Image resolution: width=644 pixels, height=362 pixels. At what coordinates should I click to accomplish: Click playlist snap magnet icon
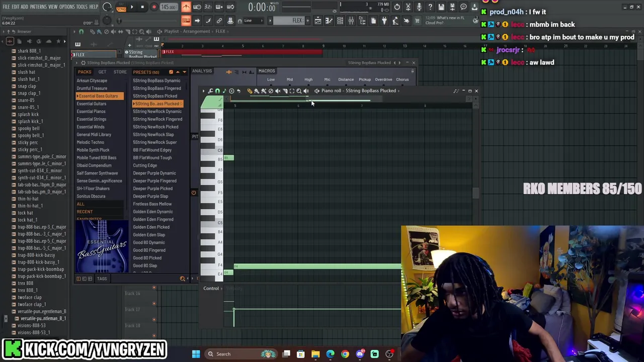(x=81, y=31)
